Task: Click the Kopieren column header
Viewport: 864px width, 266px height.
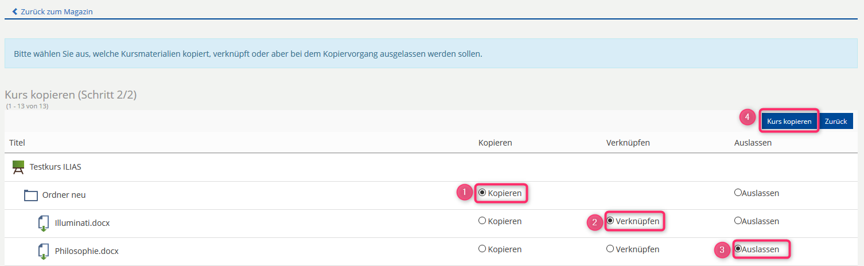Action: 495,143
